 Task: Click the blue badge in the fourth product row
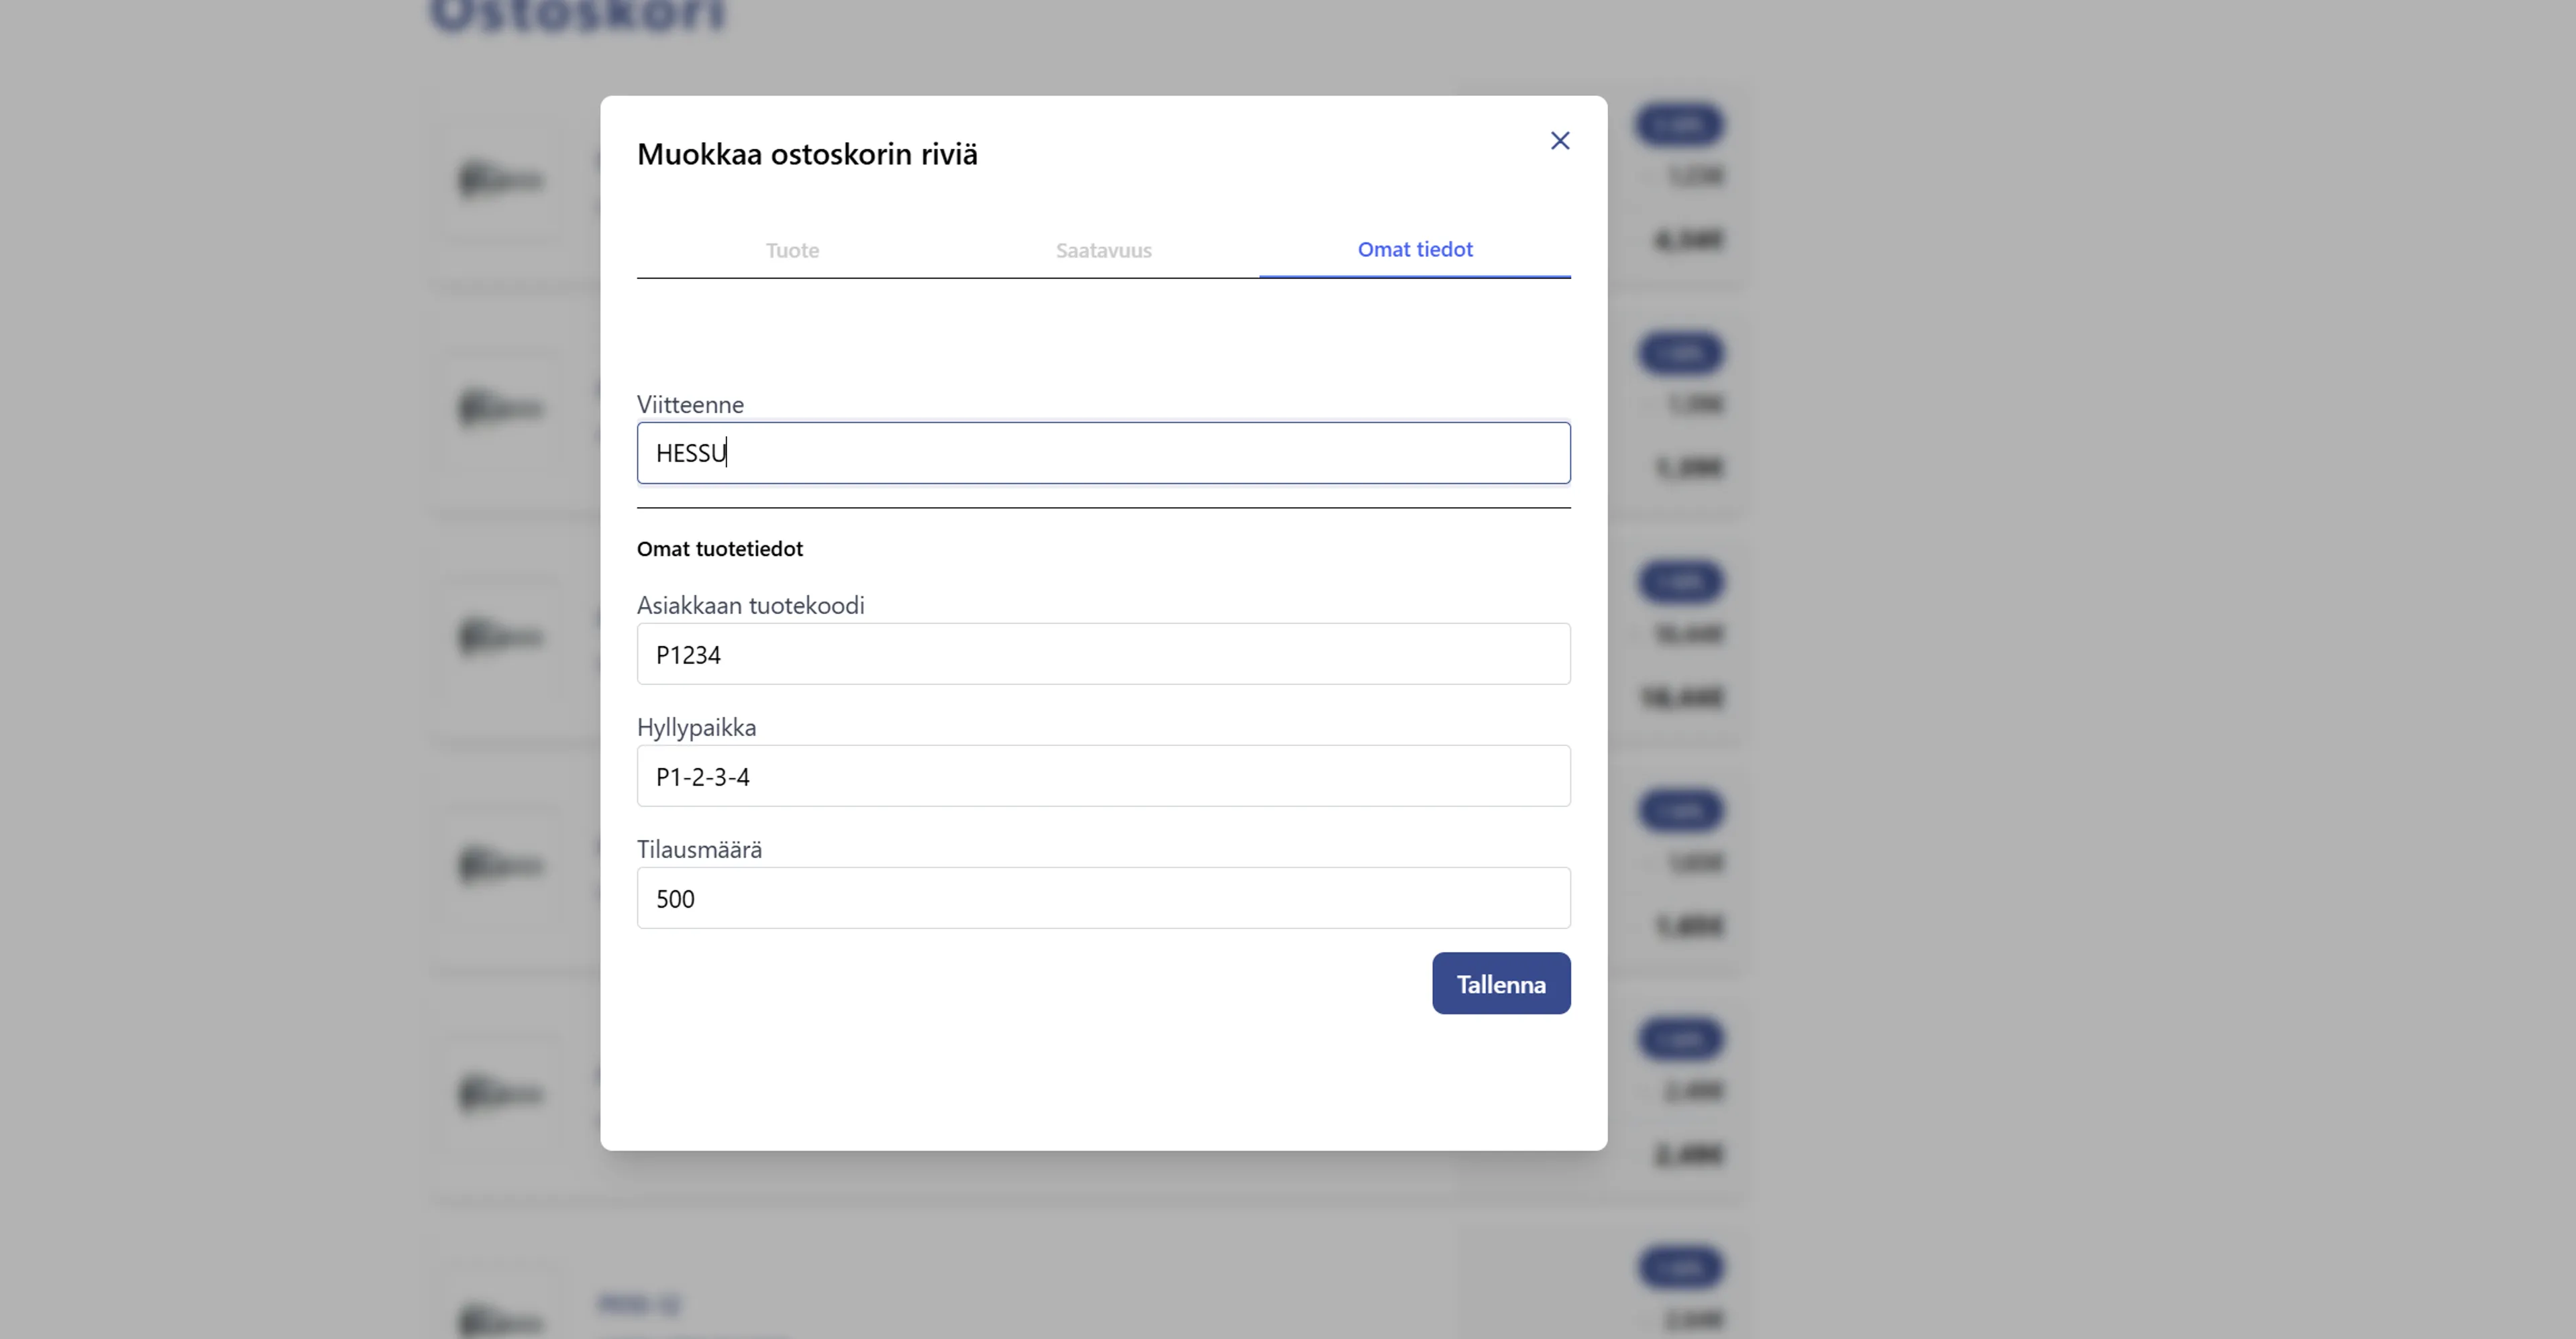pos(1680,811)
